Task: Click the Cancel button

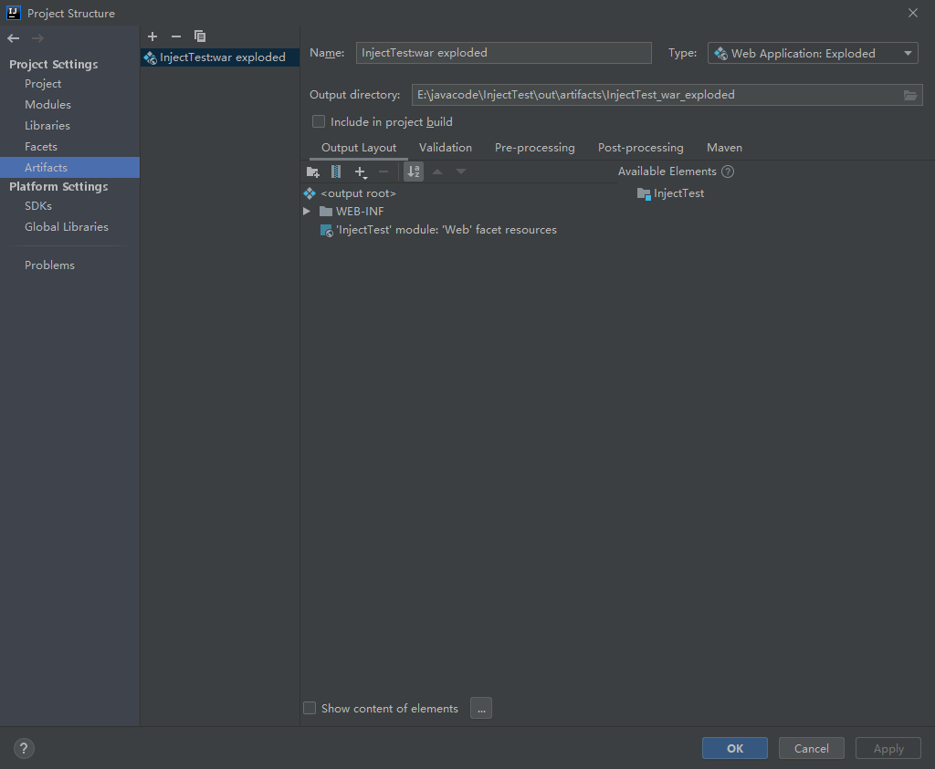Action: coord(811,748)
